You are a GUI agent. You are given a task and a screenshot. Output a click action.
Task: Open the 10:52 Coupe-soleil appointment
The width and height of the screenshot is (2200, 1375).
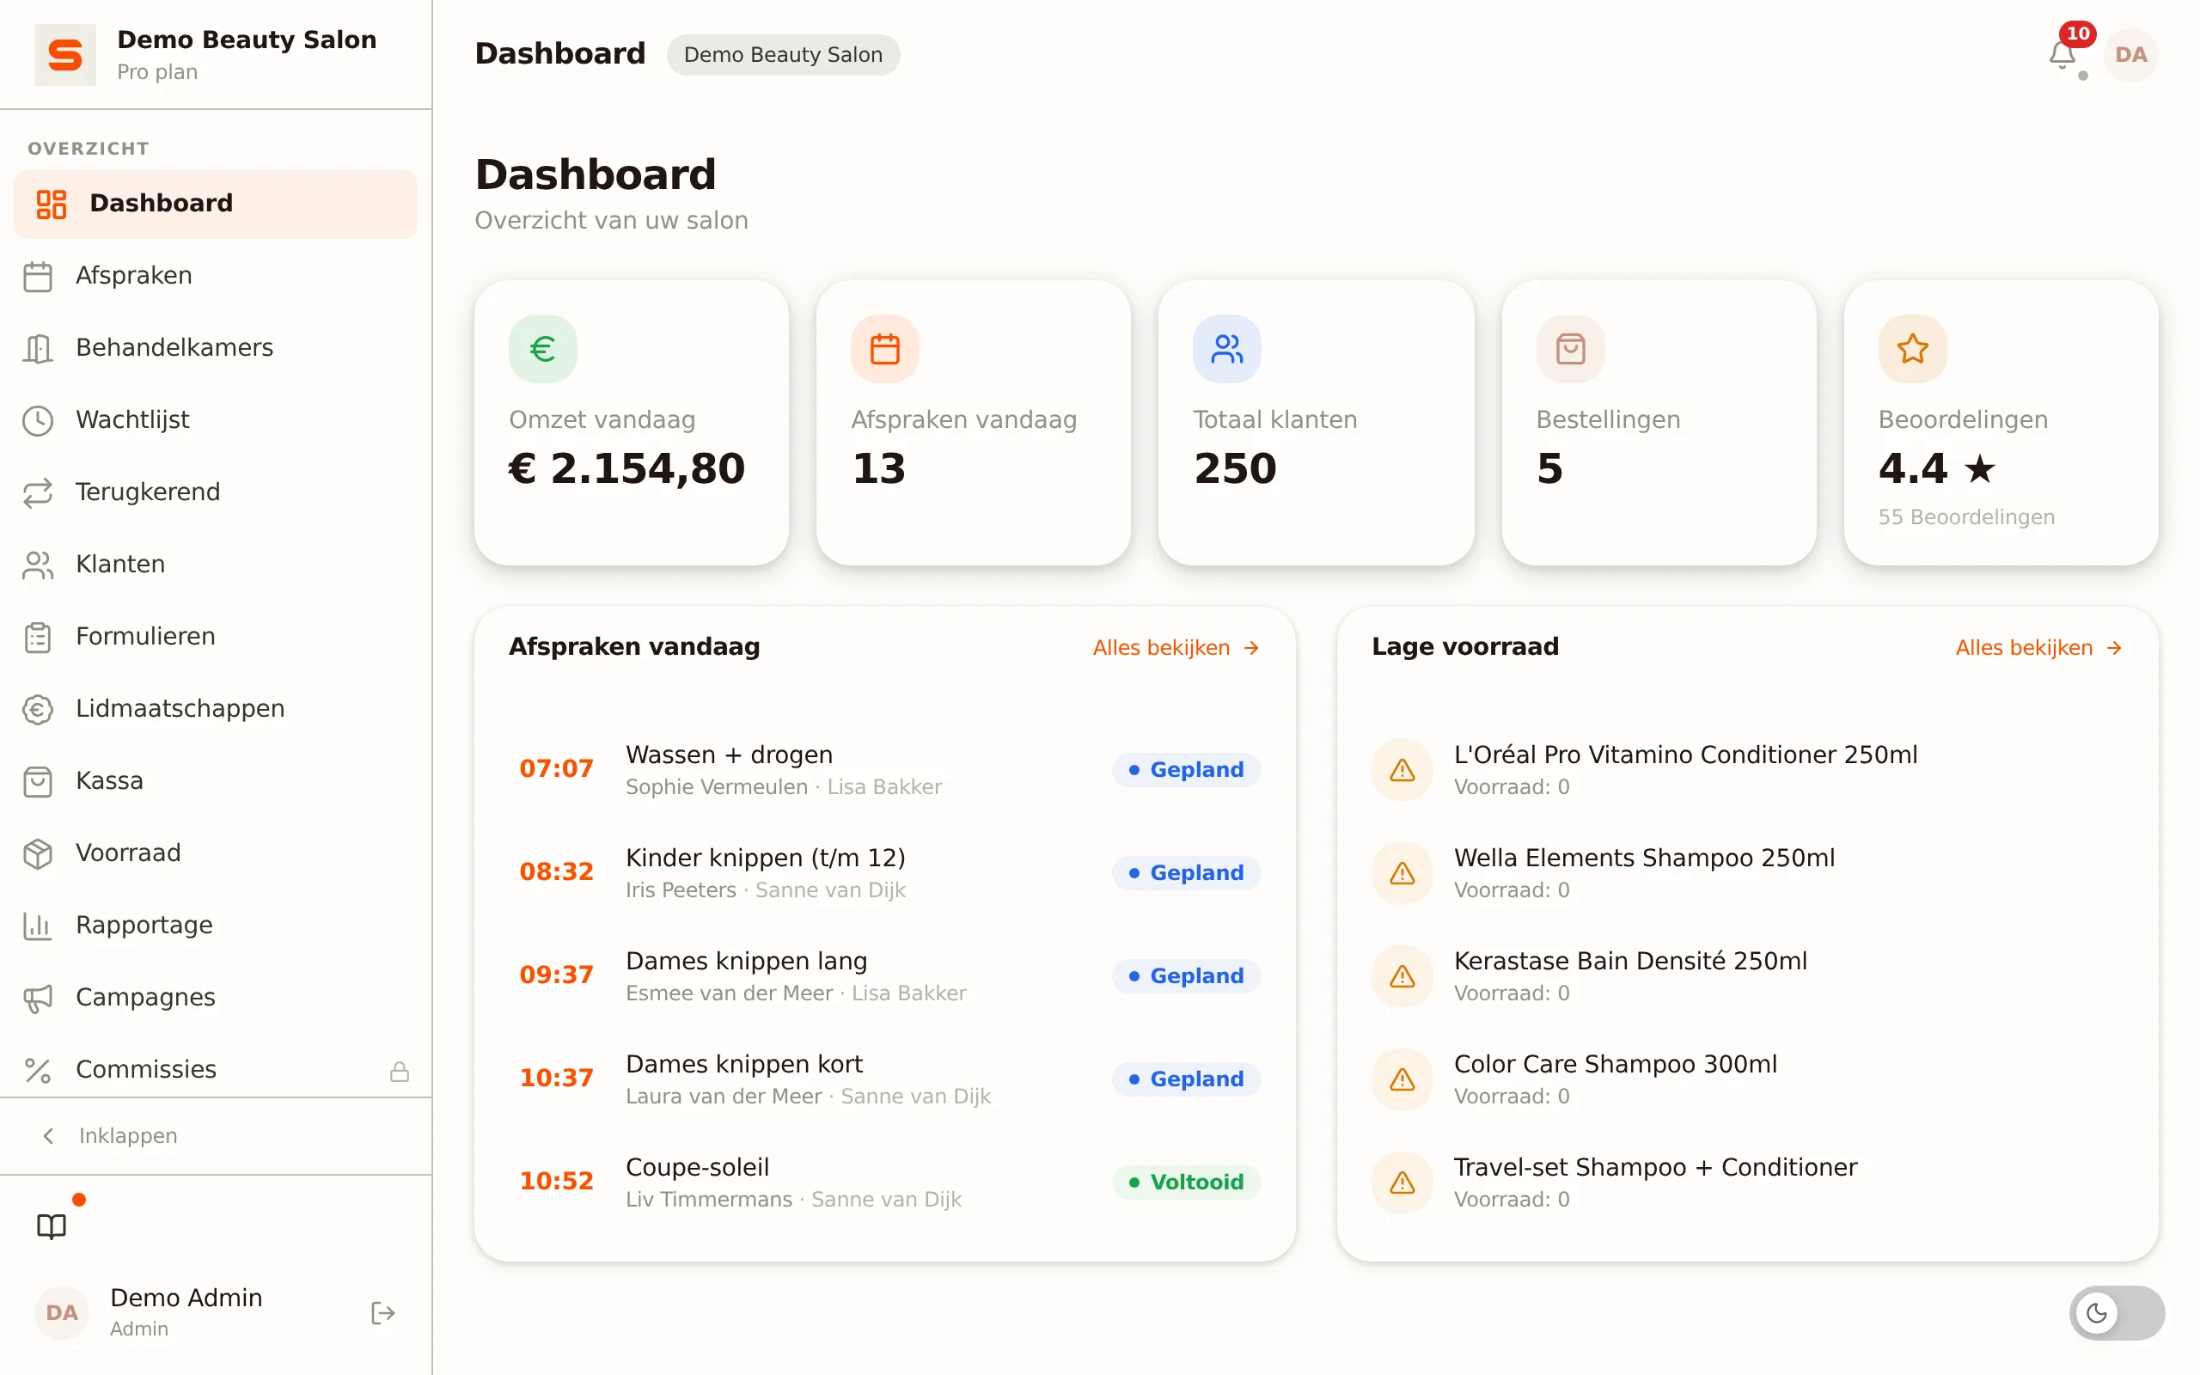[884, 1182]
